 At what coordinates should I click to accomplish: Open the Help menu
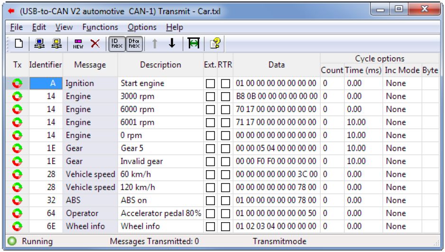click(175, 27)
